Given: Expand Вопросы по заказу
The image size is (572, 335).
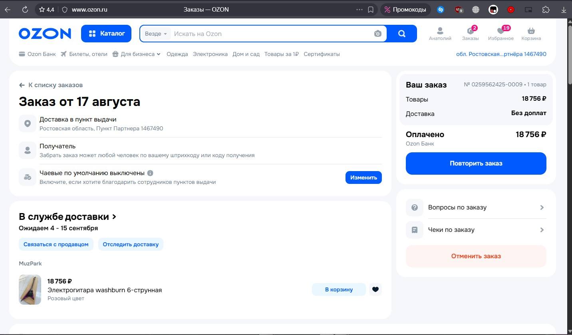Looking at the screenshot, I should 476,207.
